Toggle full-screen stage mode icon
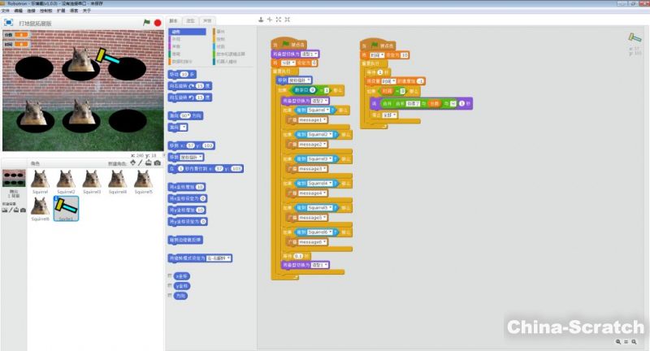Image resolution: width=650 pixels, height=351 pixels. (9, 23)
